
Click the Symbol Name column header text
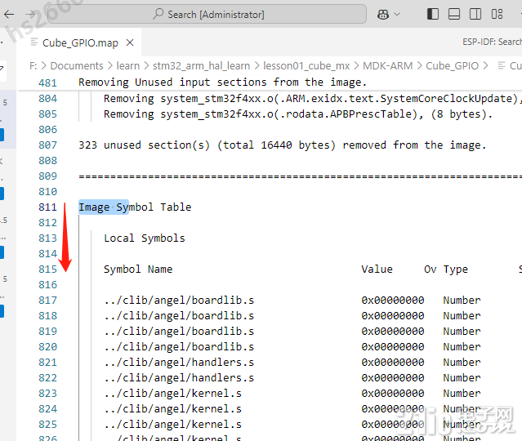click(x=138, y=269)
